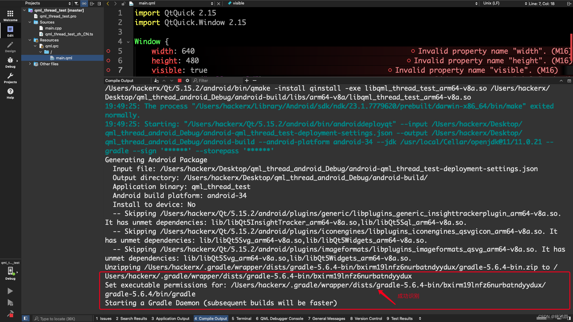
Task: Select main.cpp in project tree
Action: [53, 28]
